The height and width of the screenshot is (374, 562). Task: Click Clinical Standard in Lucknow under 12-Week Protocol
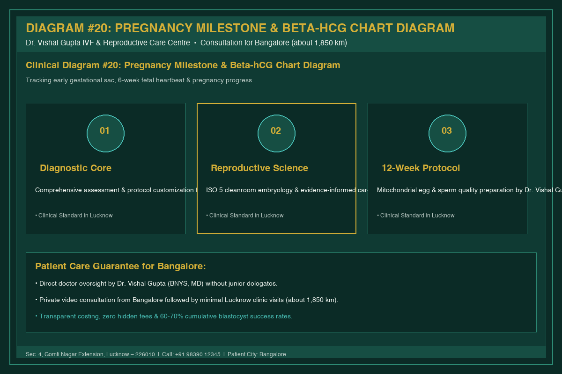[416, 216]
